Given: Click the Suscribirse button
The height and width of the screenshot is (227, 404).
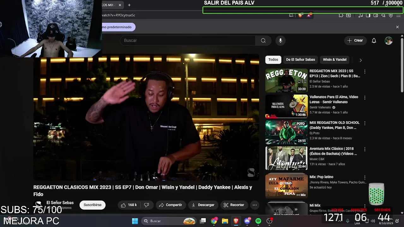Looking at the screenshot, I should click(92, 205).
